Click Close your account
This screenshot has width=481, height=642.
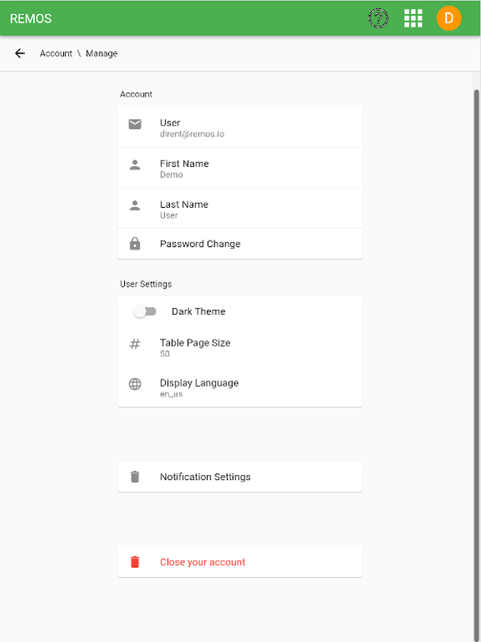pos(203,562)
